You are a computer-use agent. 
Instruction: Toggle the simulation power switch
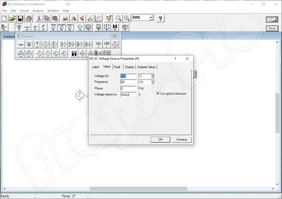tap(272, 19)
